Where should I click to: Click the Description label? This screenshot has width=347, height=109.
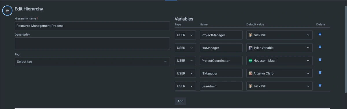[x=23, y=35]
